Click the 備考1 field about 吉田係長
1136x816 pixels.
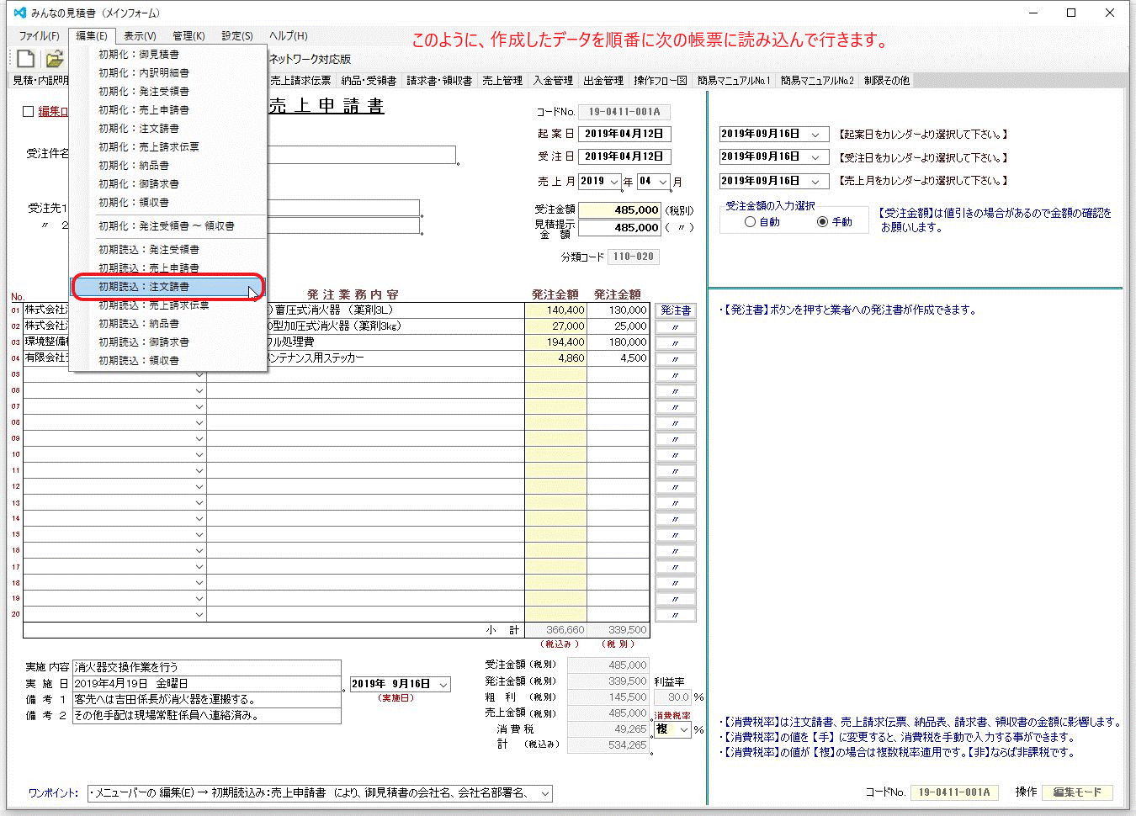[206, 700]
